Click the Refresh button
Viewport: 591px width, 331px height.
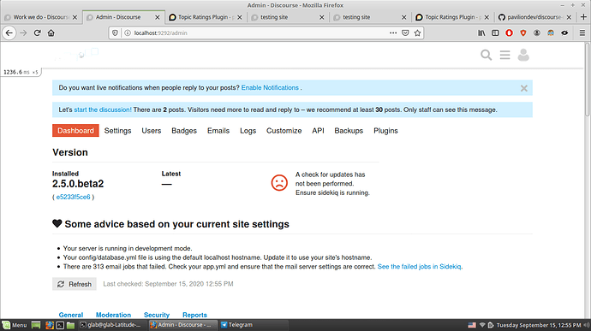(75, 284)
